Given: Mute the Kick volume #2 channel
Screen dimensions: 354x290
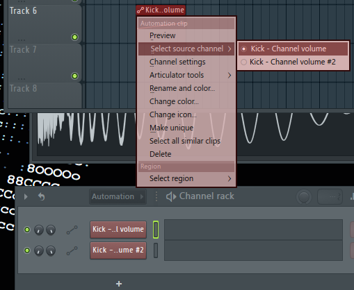Looking at the screenshot, I should tap(27, 250).
